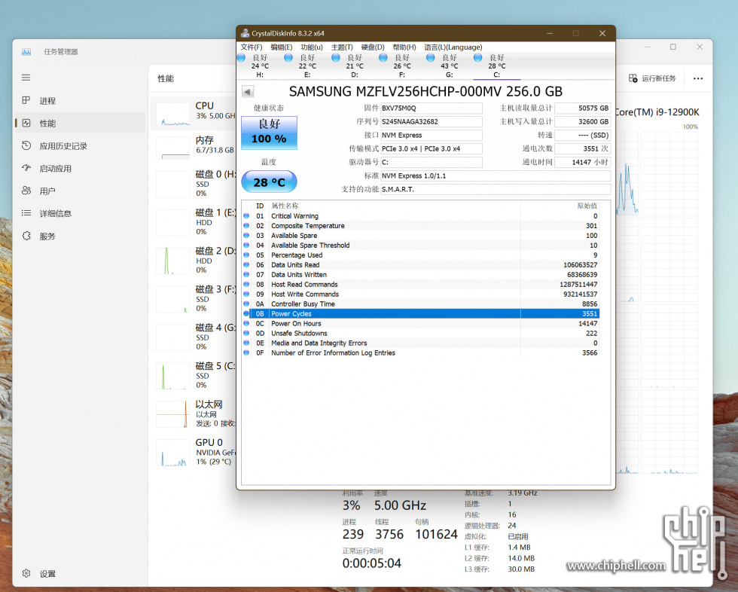Open 性能 in Task Manager sidebar
The height and width of the screenshot is (592, 738).
pyautogui.click(x=80, y=124)
